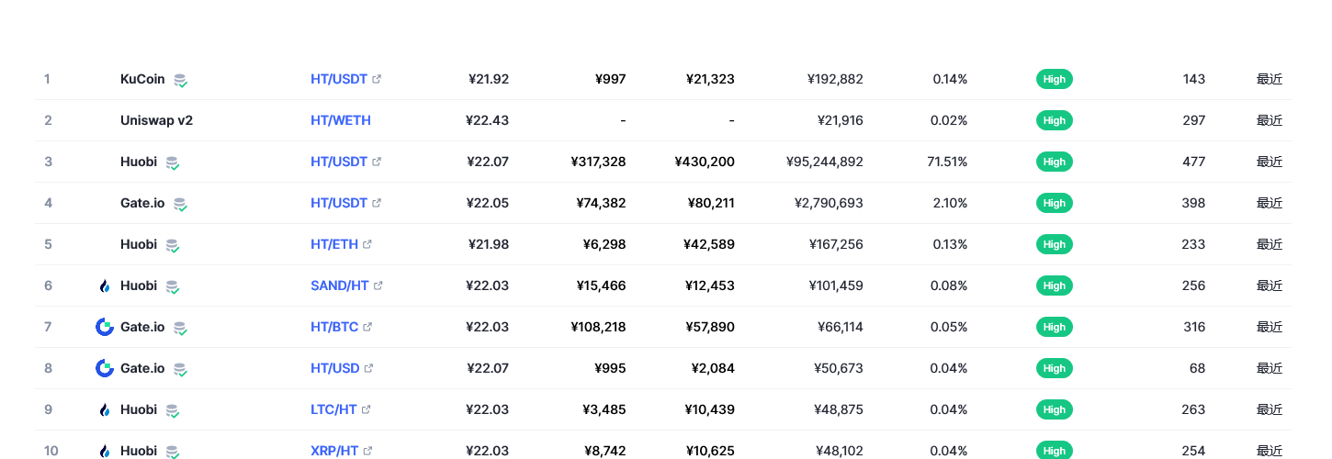
Task: Click the 71.51% volume share cell
Action: pos(947,162)
